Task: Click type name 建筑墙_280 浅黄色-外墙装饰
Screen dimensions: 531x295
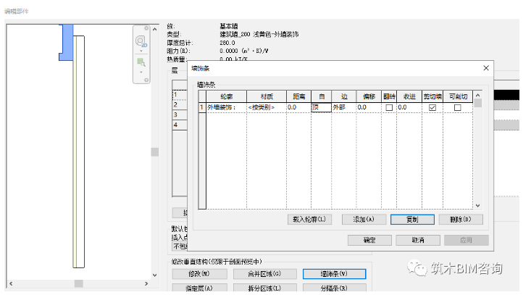Action: tap(259, 34)
